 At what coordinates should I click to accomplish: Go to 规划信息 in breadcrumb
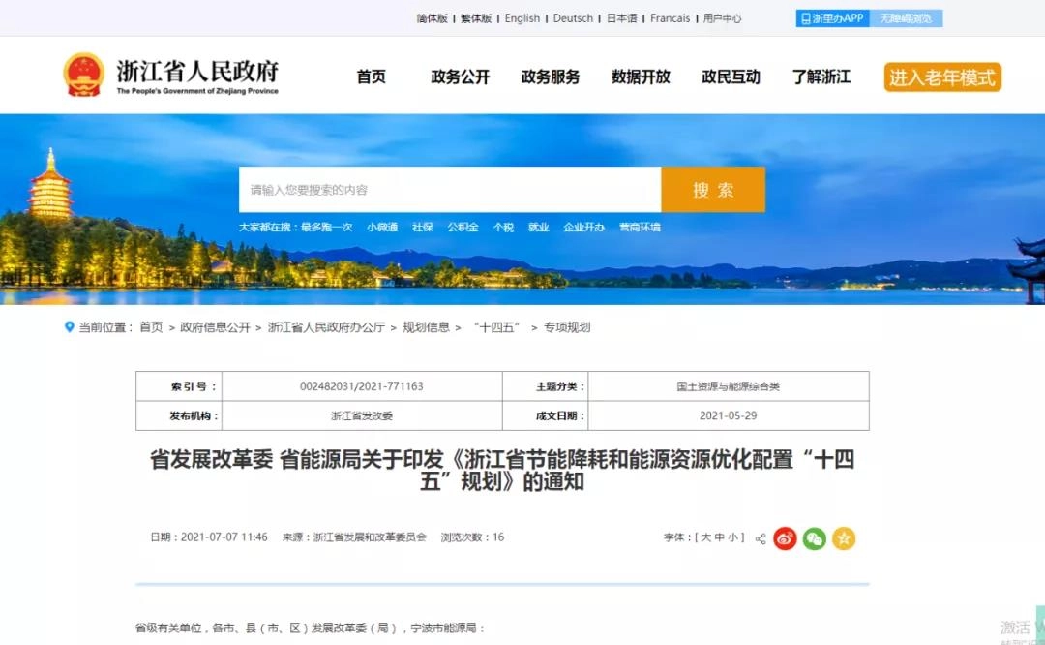click(x=426, y=327)
